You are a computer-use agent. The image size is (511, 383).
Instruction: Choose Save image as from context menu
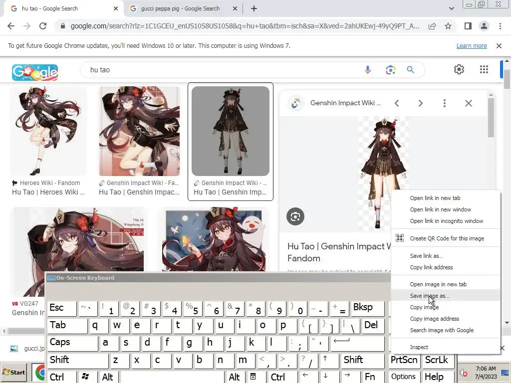(x=430, y=296)
